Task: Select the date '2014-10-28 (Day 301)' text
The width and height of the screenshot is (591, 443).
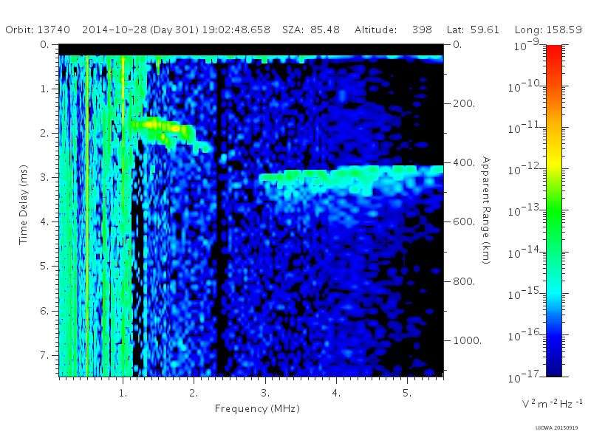Action: (140, 30)
